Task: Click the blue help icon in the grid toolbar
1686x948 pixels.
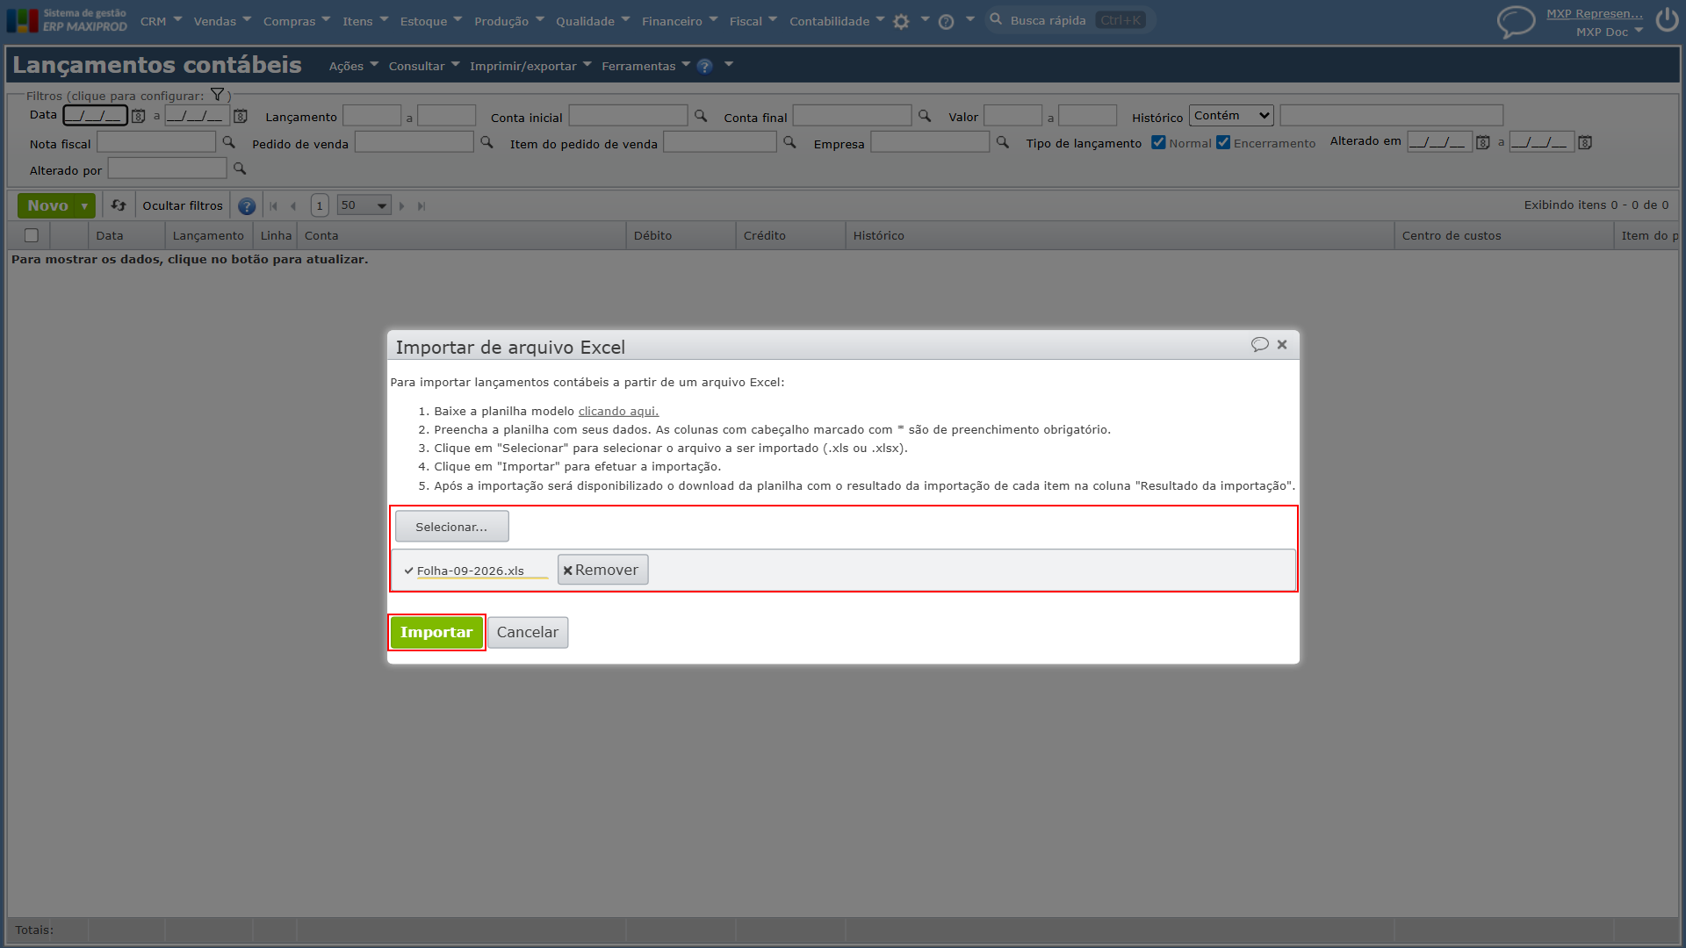Action: click(247, 205)
